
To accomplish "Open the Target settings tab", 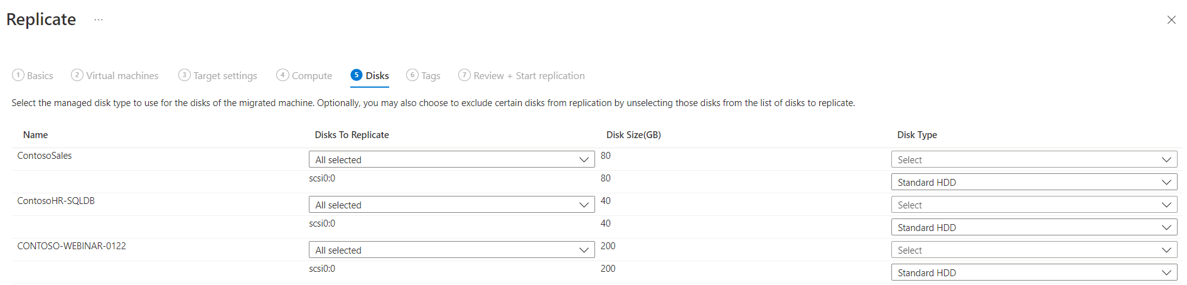I will click(218, 75).
